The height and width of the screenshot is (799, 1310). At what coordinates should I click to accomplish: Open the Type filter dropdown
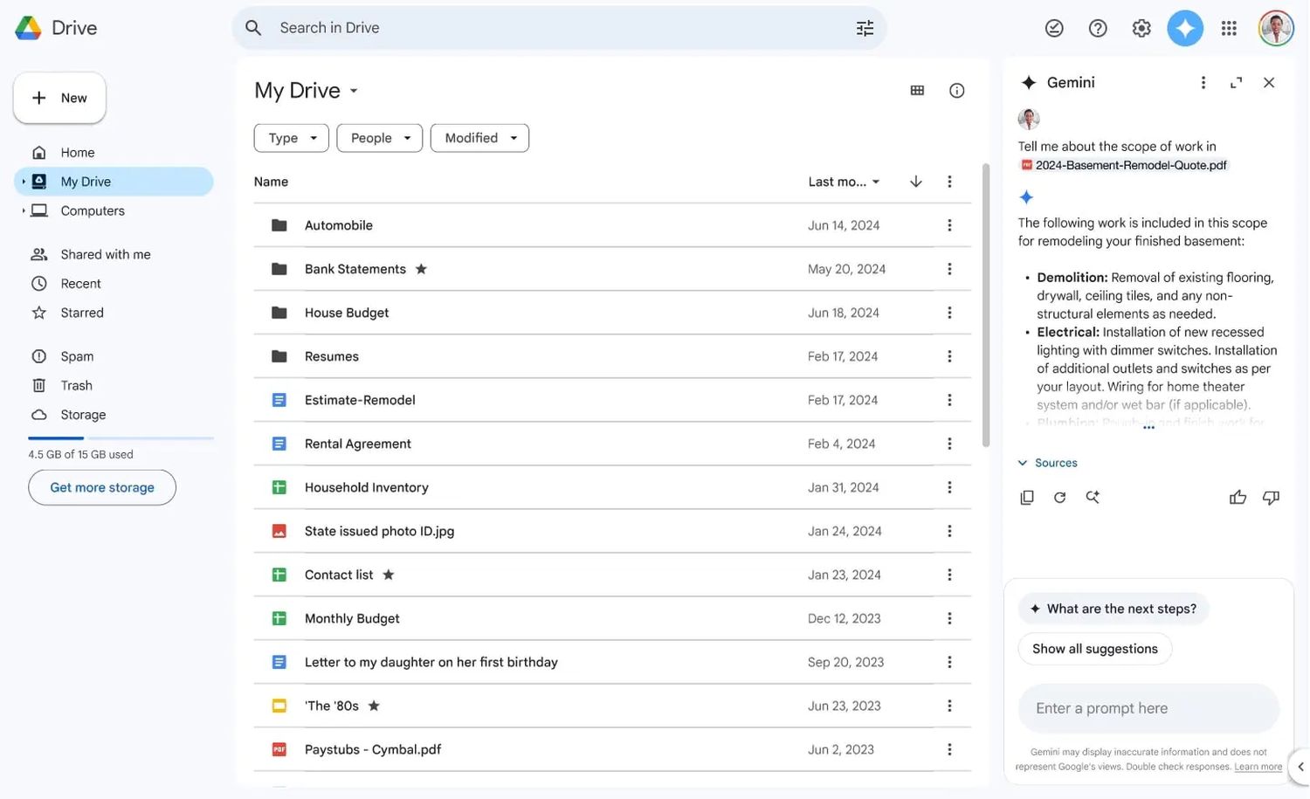tap(291, 138)
